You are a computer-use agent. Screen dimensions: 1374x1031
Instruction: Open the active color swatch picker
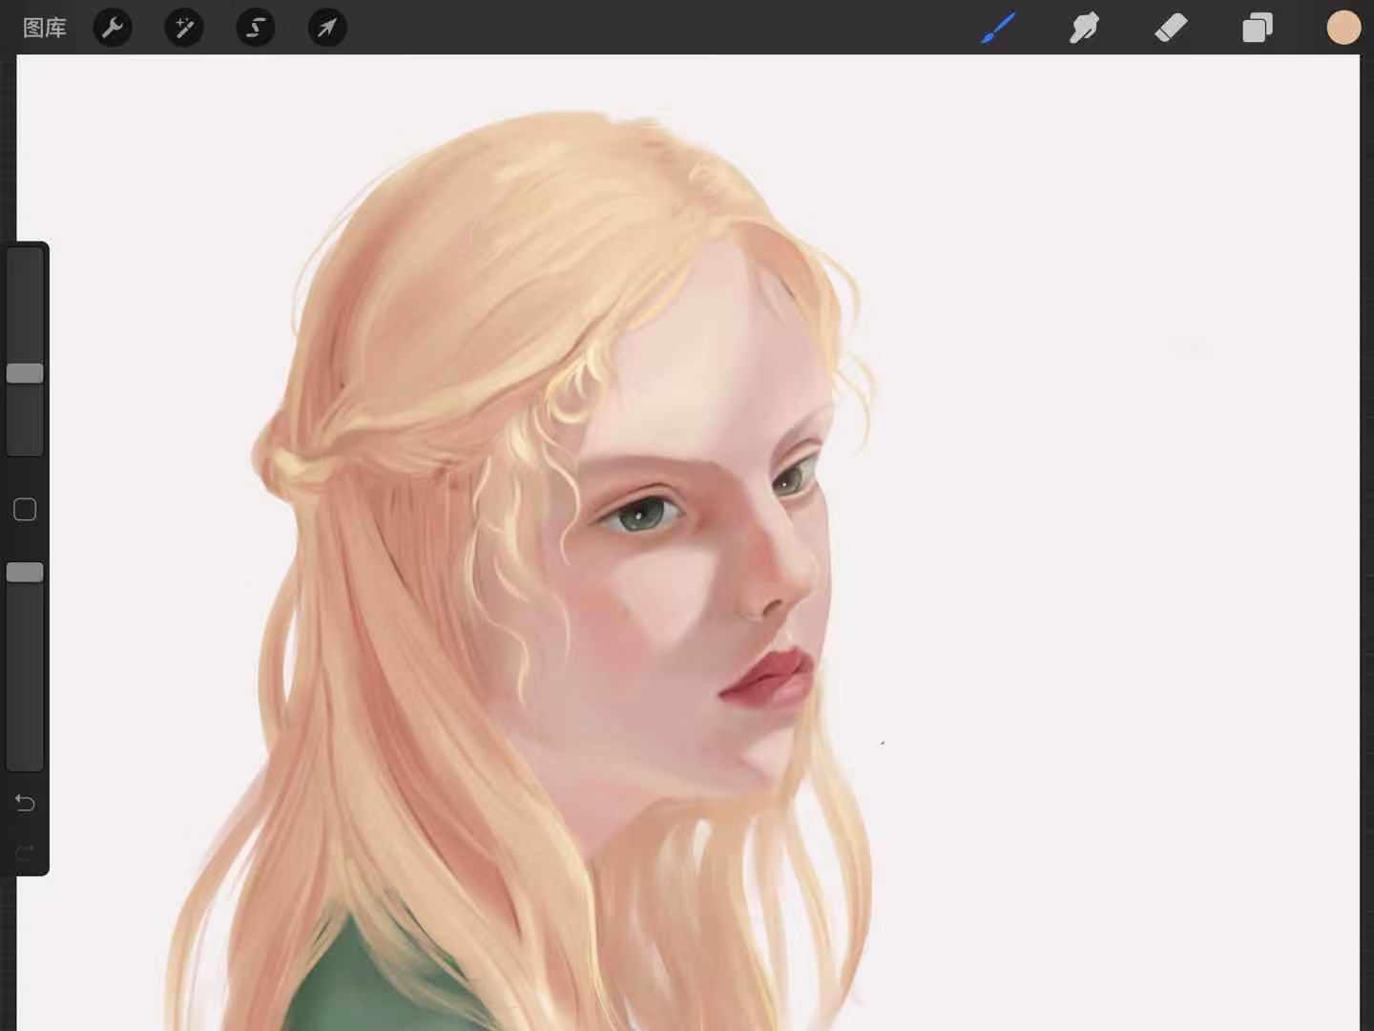click(x=1343, y=28)
